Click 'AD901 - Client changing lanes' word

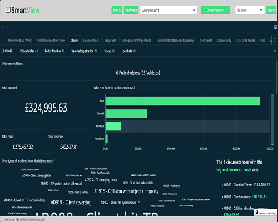pos(37,175)
